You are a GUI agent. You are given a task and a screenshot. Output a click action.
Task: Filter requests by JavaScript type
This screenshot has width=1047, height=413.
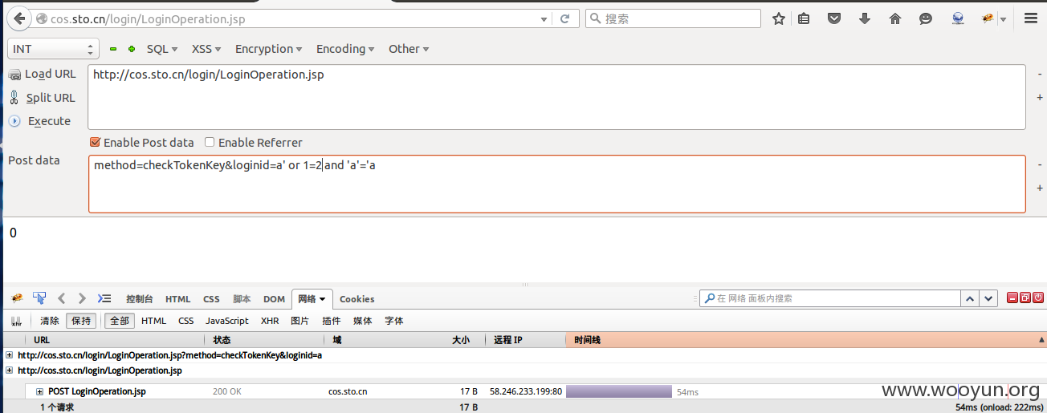(227, 321)
